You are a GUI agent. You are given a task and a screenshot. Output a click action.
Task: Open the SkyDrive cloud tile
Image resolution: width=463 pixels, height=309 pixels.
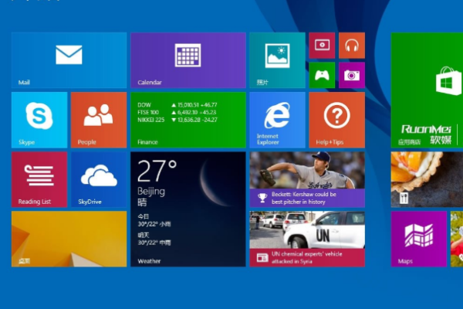(99, 179)
